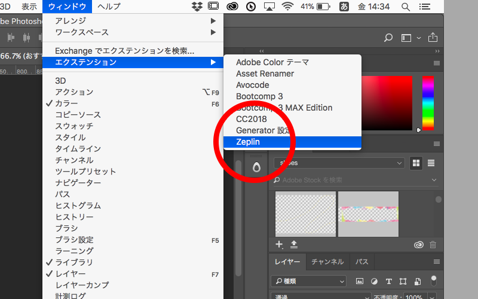Screen dimensions: 478x299
Task: Open the Creative Cloud menu bar icon
Action: (232, 7)
